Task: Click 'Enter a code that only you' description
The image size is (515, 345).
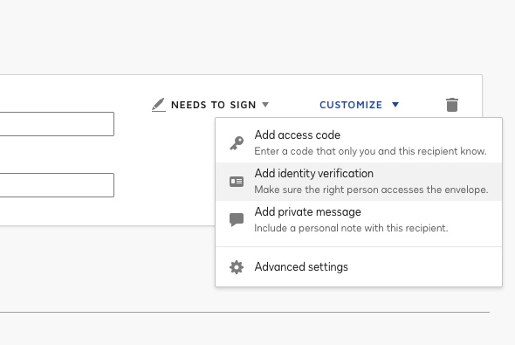Action: [370, 151]
